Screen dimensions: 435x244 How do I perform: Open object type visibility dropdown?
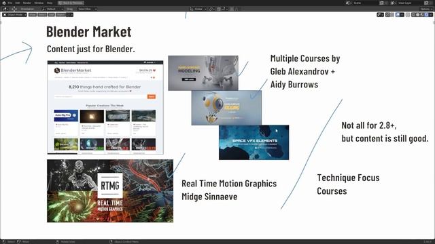click(x=381, y=15)
